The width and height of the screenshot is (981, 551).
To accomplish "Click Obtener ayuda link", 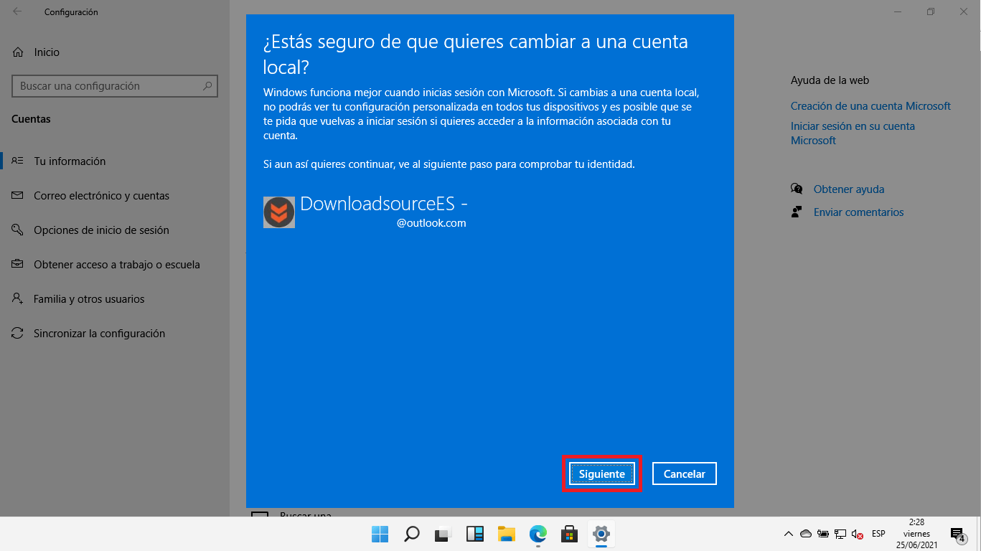I will pos(849,189).
